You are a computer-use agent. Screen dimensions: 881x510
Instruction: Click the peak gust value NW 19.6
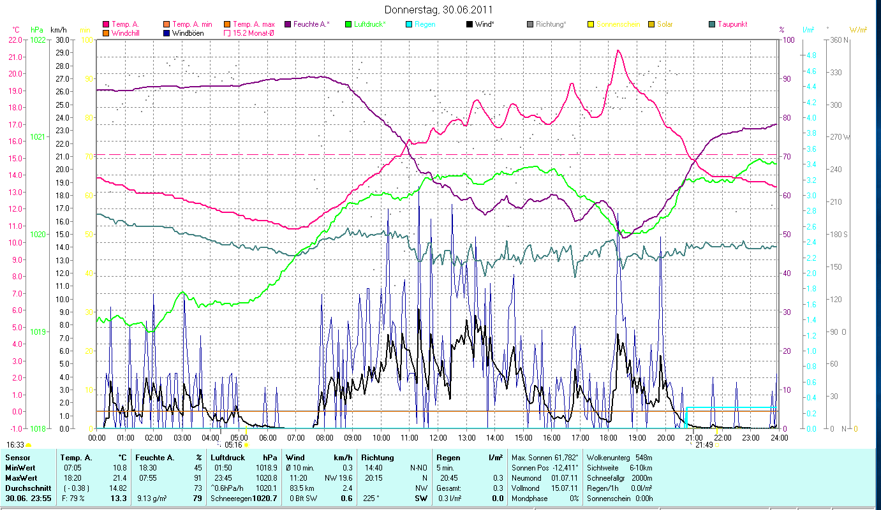pyautogui.click(x=339, y=478)
